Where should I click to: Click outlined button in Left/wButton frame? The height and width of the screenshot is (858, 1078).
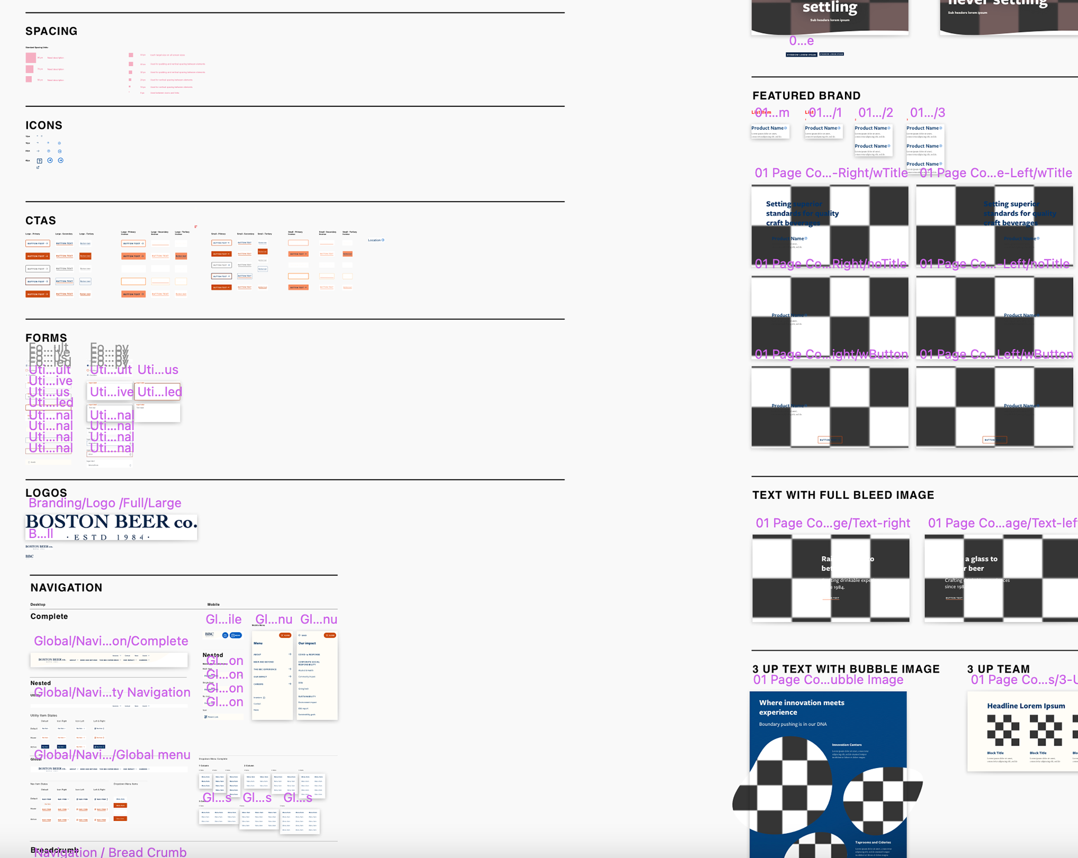(x=994, y=440)
